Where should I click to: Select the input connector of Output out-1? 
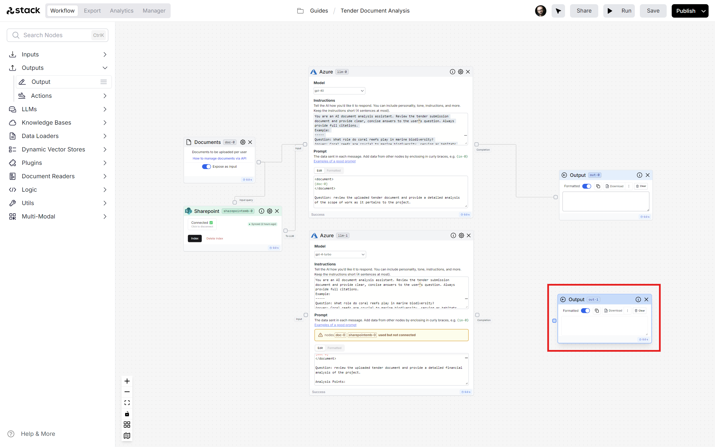click(x=554, y=321)
